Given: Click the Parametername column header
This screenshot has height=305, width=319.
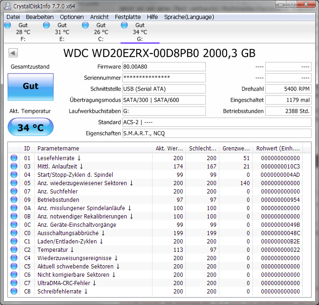Looking at the screenshot, I should pyautogui.click(x=93, y=149).
